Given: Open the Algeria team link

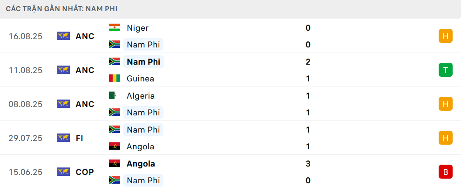Looking at the screenshot, I should point(141,96).
